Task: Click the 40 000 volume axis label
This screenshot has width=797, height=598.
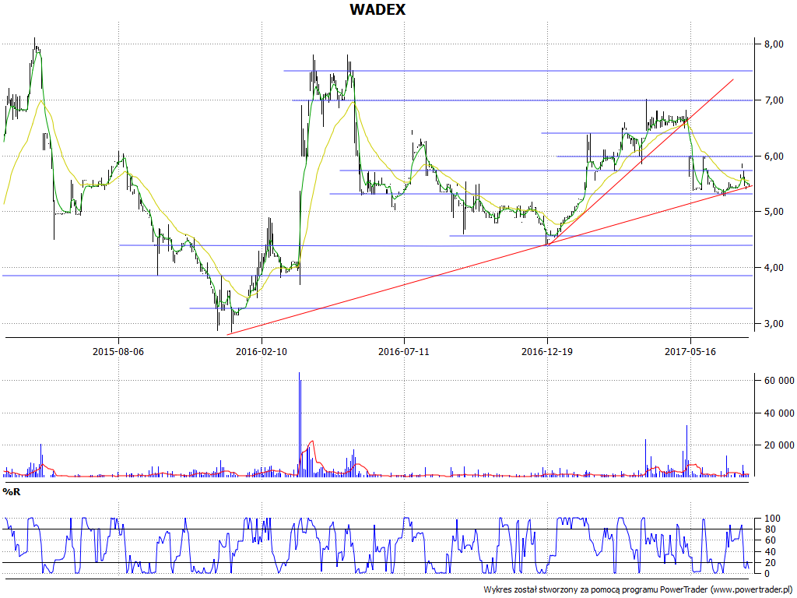Action: pyautogui.click(x=778, y=413)
